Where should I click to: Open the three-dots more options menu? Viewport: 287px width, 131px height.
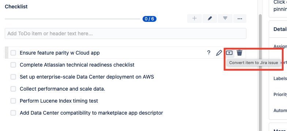pyautogui.click(x=240, y=19)
